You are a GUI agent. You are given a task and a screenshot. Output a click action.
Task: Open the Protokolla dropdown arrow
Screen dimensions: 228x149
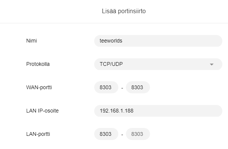tap(211, 64)
